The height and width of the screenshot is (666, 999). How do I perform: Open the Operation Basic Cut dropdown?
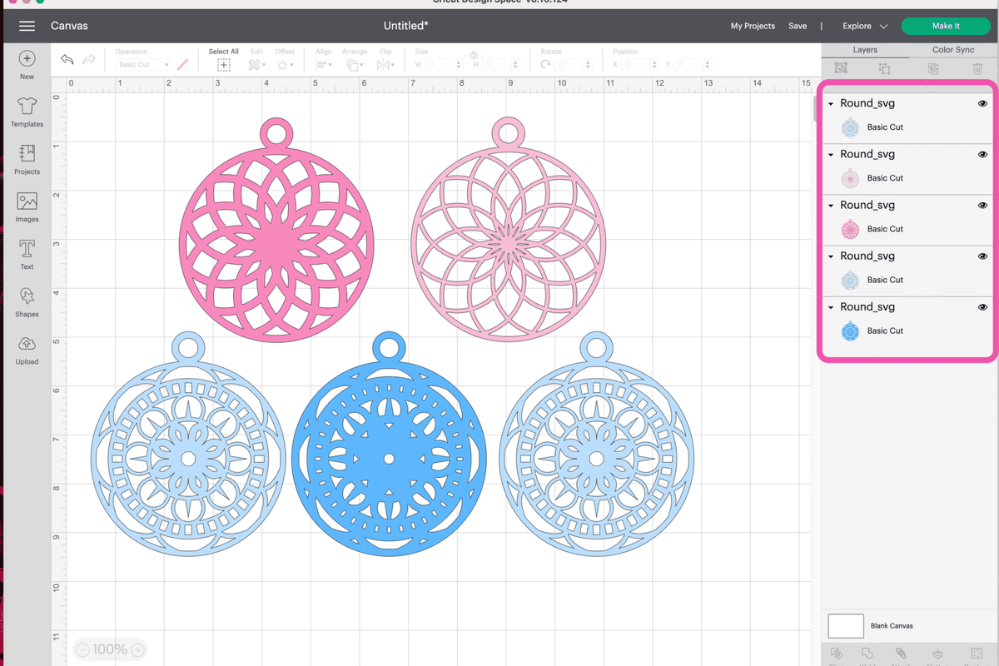[143, 65]
